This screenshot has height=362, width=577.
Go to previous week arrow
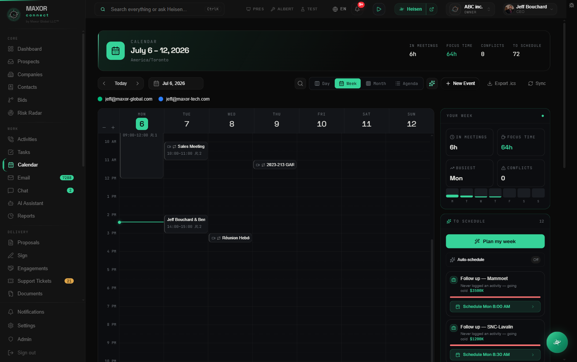(x=104, y=83)
